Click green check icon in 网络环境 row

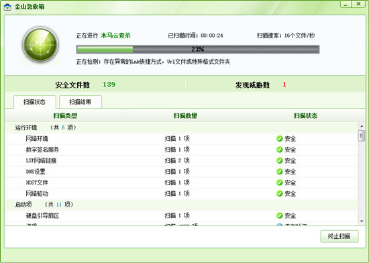click(x=279, y=139)
